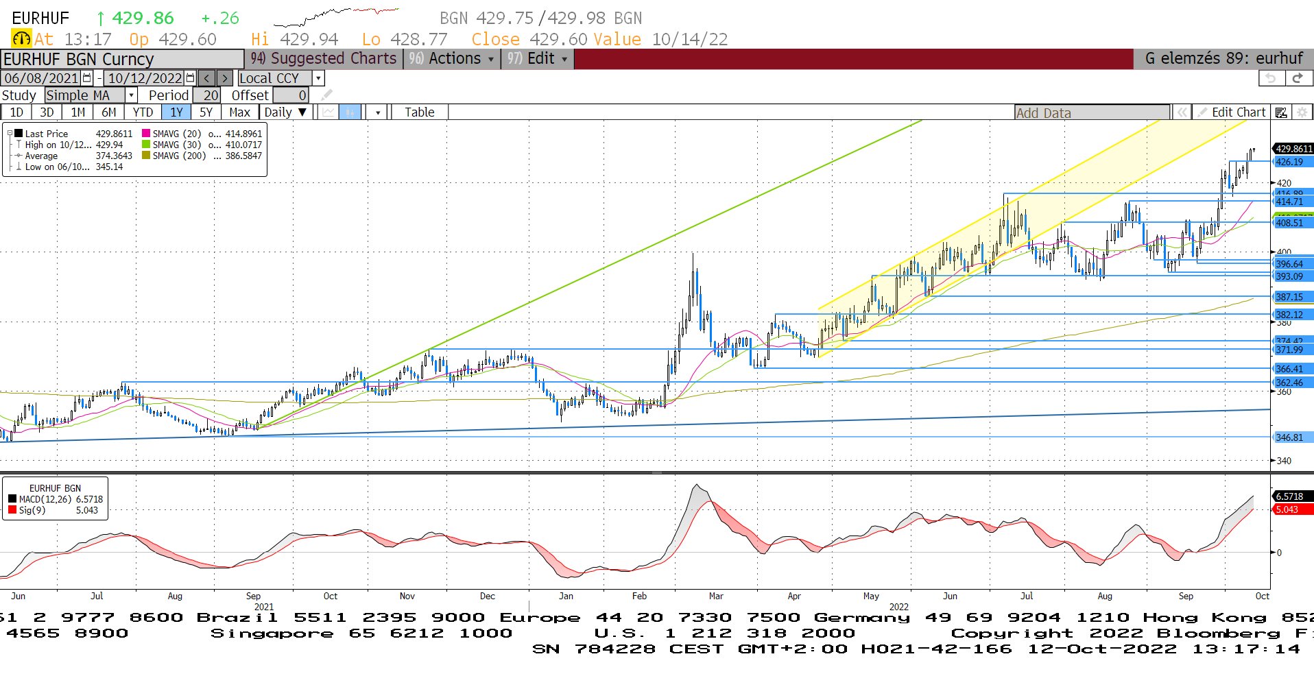The height and width of the screenshot is (687, 1314).
Task: Click the 429.8611 last price axis label
Action: click(x=1293, y=149)
